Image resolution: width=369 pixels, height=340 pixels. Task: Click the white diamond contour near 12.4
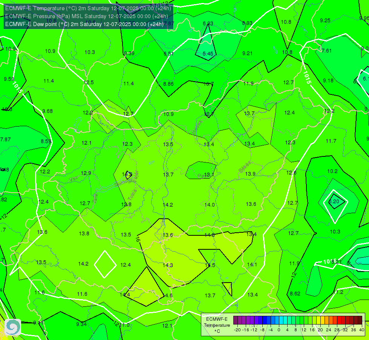click(105, 264)
